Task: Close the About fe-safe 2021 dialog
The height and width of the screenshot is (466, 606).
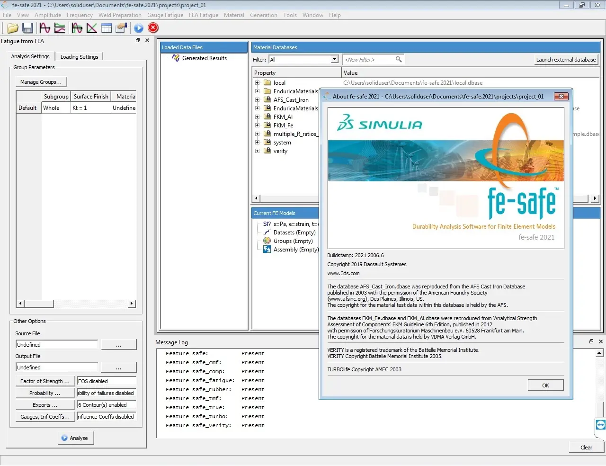Action: pos(561,97)
